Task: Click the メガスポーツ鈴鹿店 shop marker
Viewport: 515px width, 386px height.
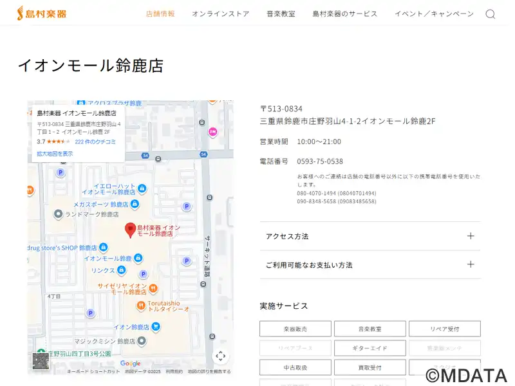Action: click(135, 204)
